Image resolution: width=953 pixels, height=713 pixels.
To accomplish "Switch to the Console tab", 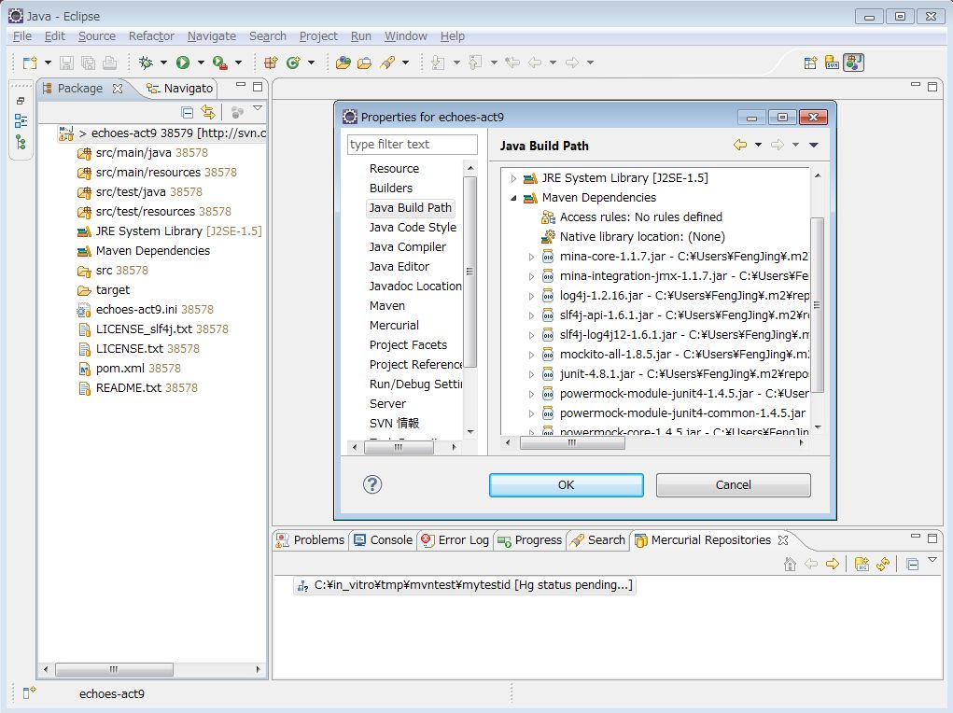I will coord(383,539).
